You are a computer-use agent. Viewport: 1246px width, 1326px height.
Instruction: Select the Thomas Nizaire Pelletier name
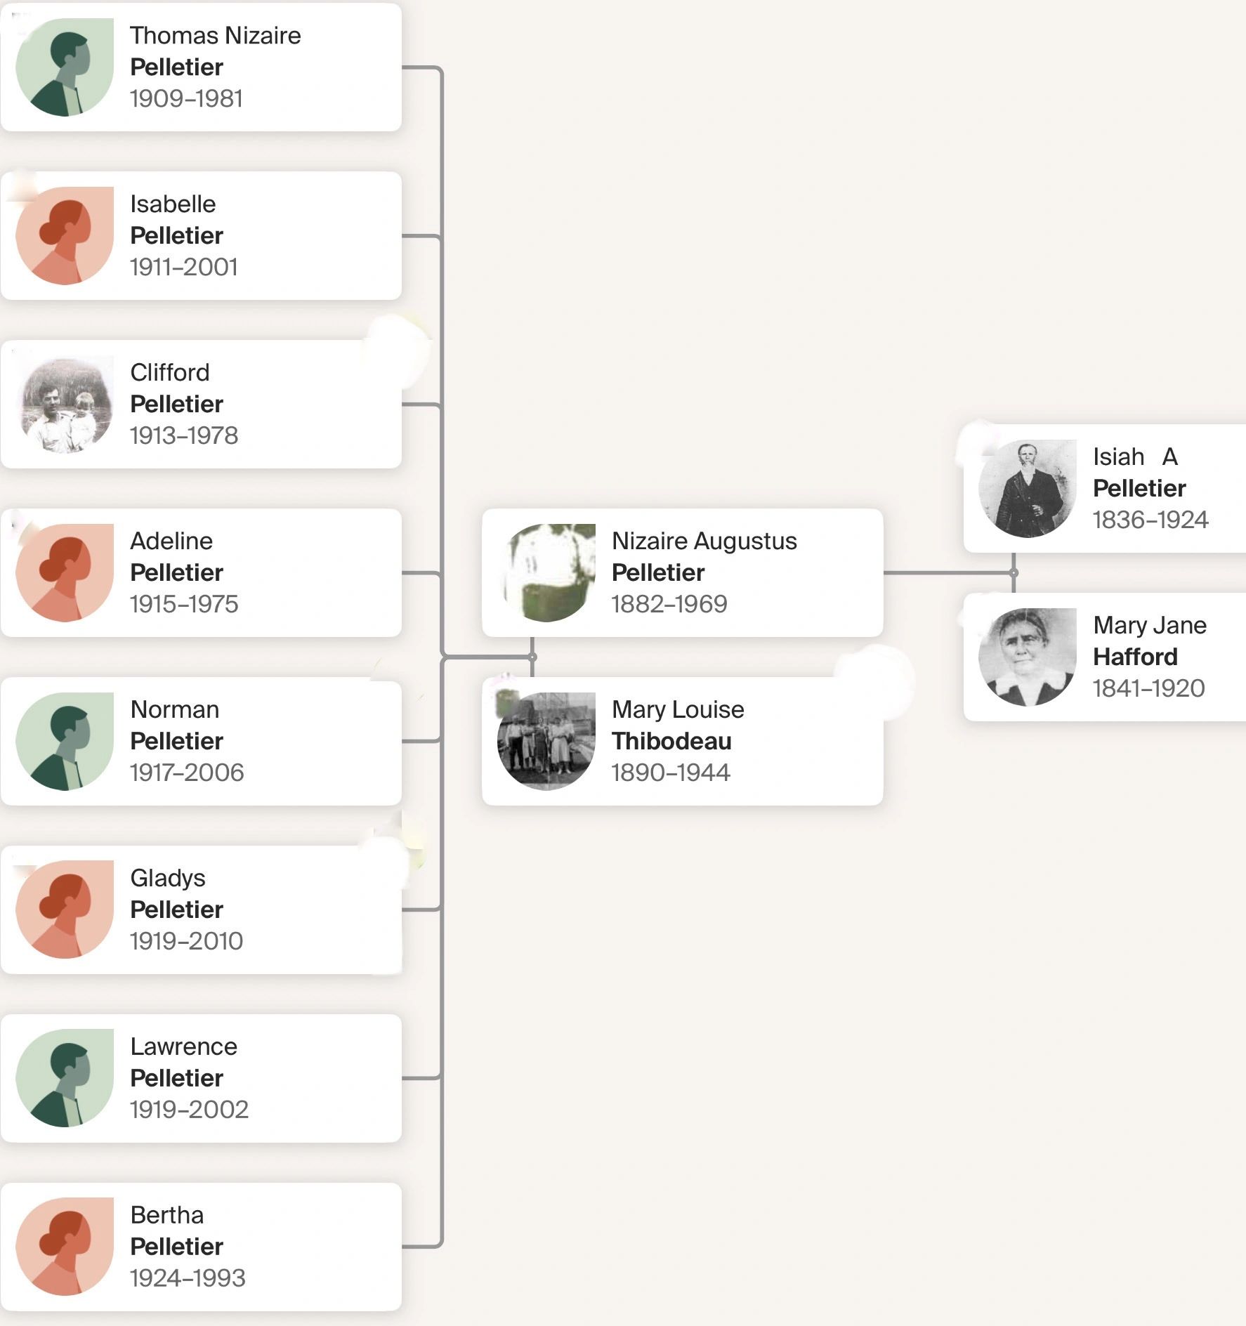(x=215, y=51)
